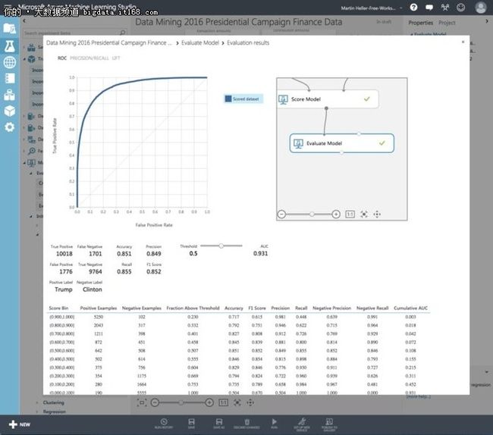Fit background experiment canvas to screen
This screenshot has width=493, height=435.
tap(237, 402)
